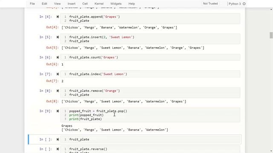Open the View menu

tap(57, 4)
